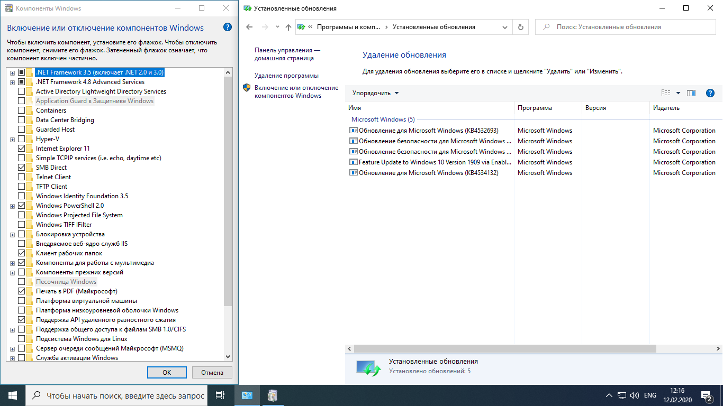Sort by the Издатель column header
723x406 pixels.
686,108
